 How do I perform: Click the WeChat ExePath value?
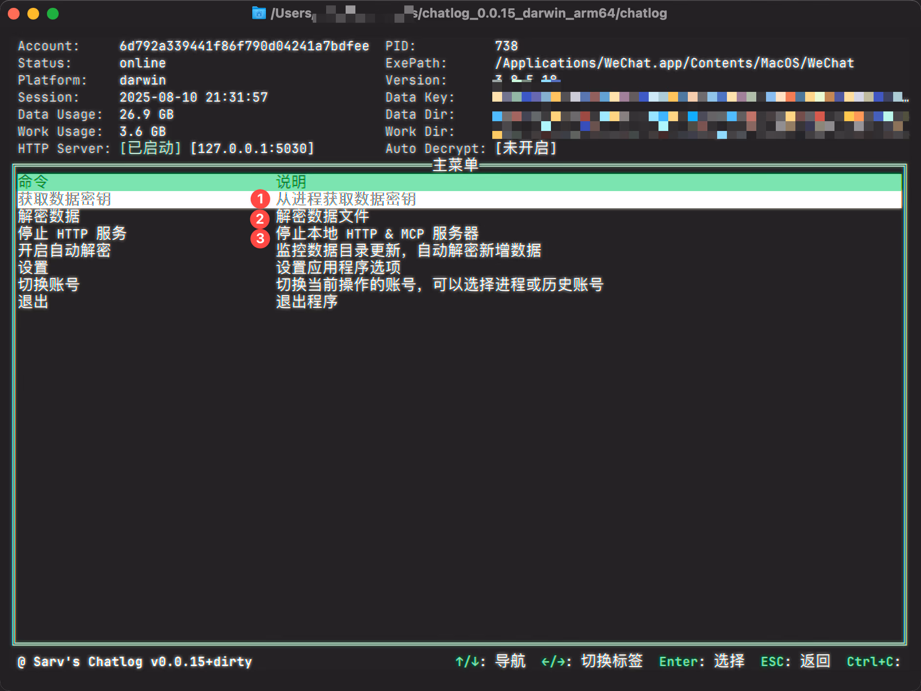coord(674,63)
